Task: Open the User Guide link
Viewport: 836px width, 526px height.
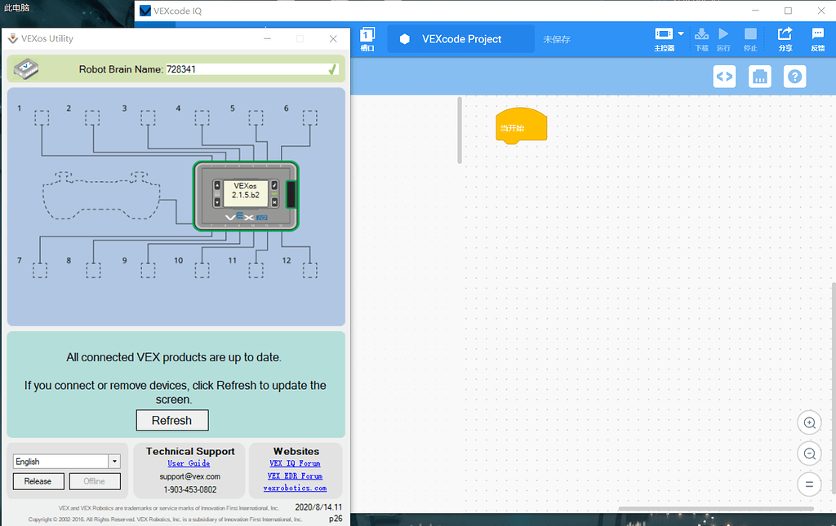Action: [x=189, y=463]
